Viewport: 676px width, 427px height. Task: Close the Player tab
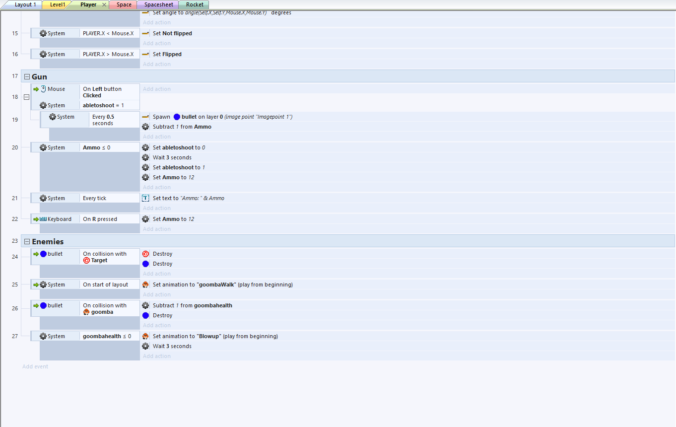(x=104, y=4)
